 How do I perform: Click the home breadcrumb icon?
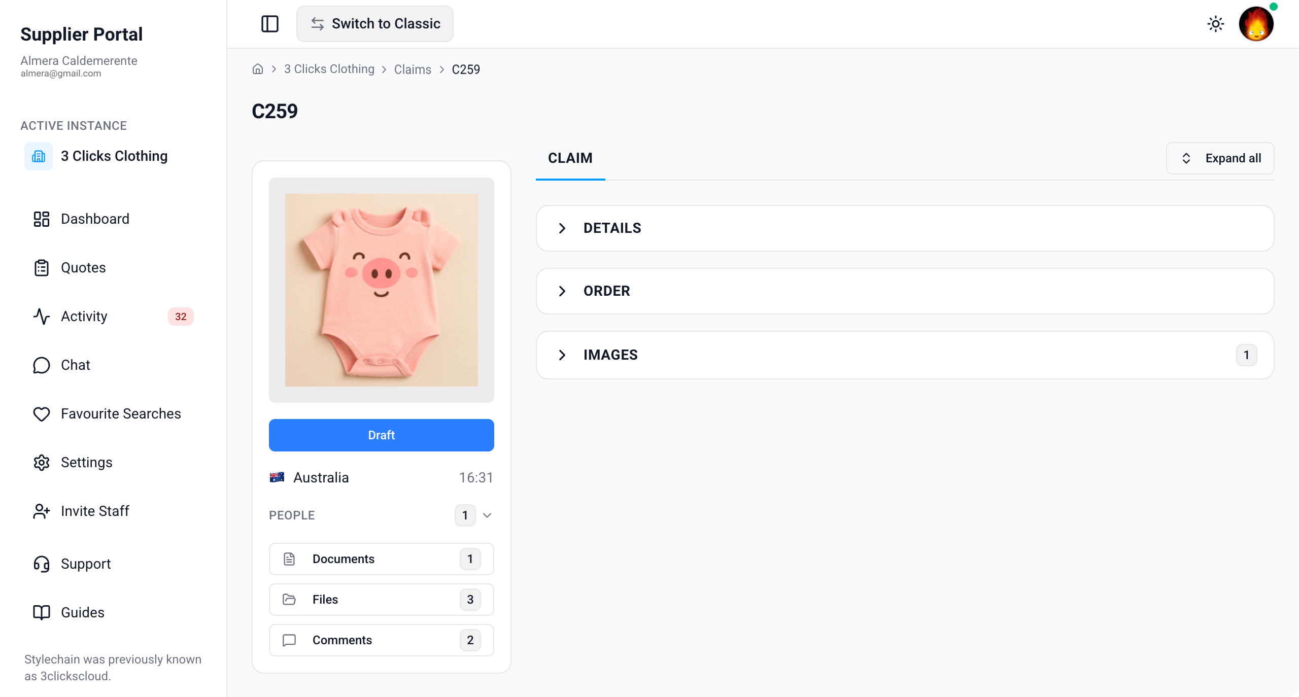tap(258, 69)
